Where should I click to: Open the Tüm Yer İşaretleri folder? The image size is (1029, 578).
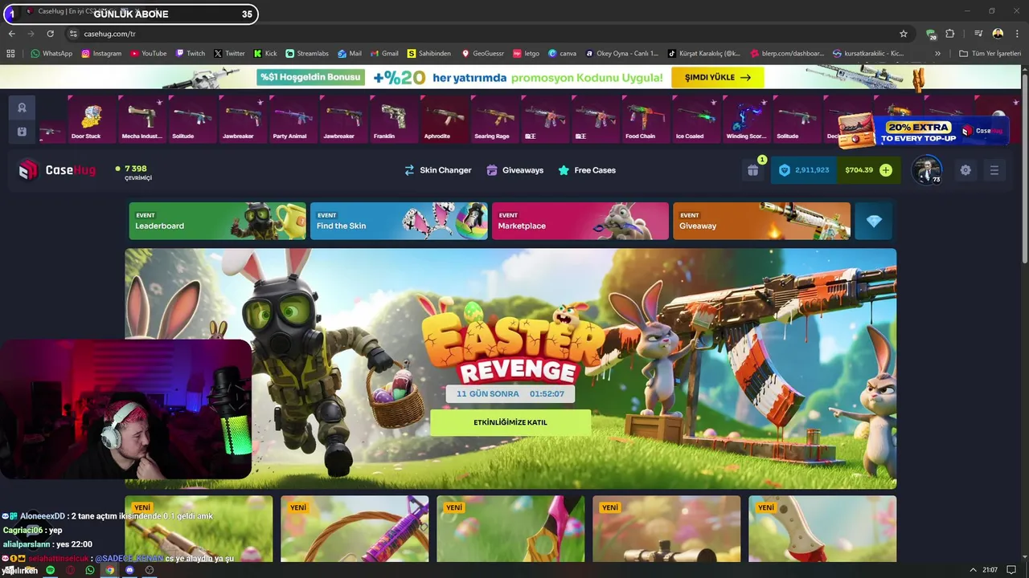pyautogui.click(x=990, y=54)
